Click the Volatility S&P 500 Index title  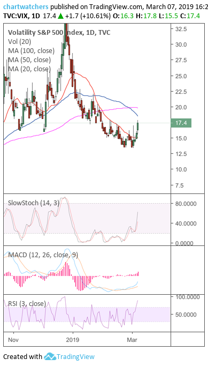point(59,33)
